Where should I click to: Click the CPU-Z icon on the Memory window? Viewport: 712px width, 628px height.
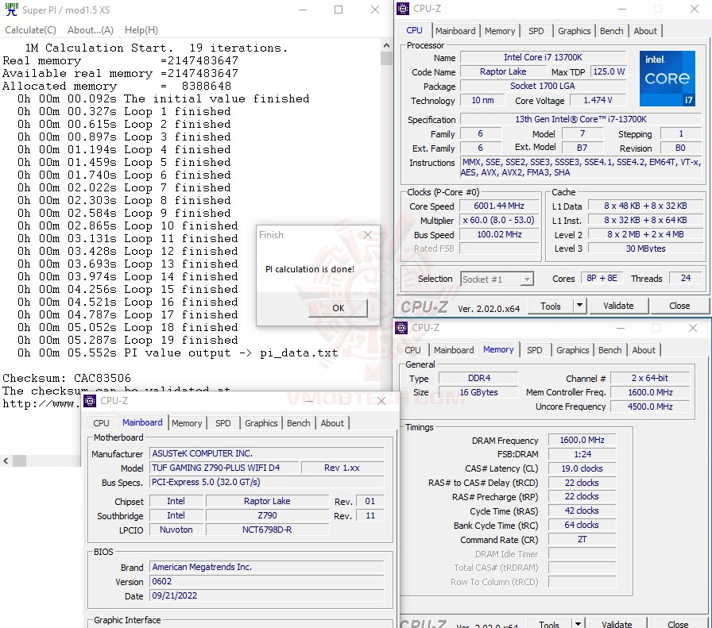[x=400, y=328]
